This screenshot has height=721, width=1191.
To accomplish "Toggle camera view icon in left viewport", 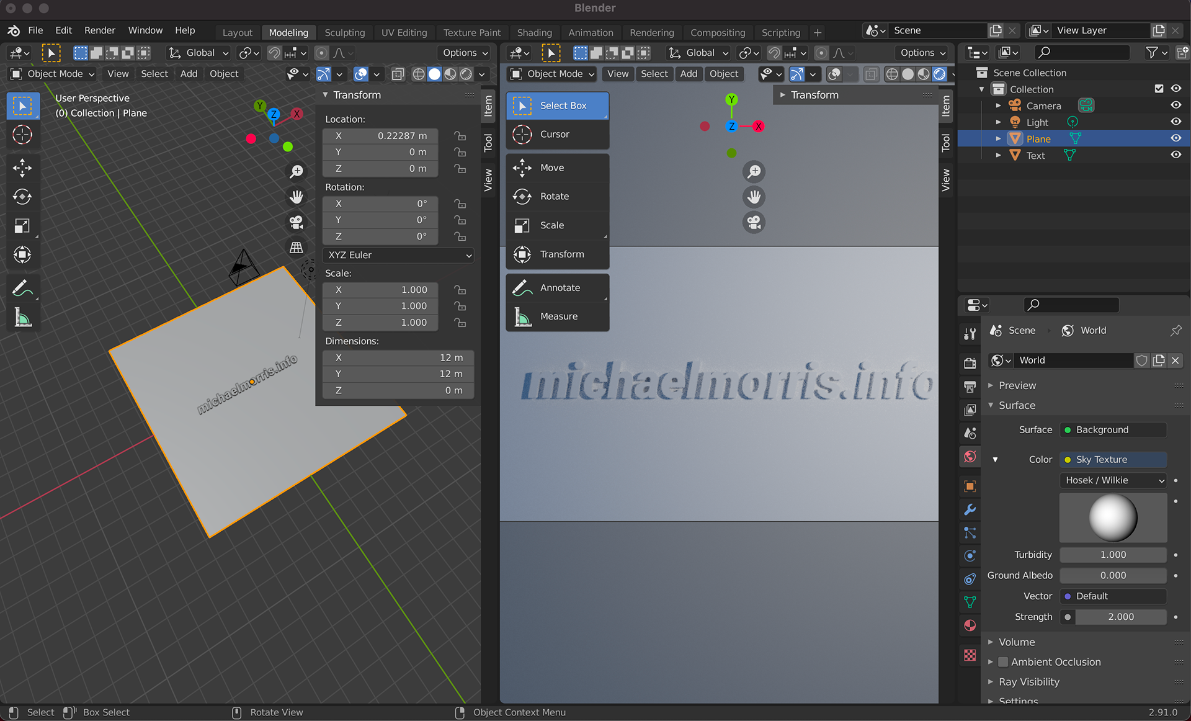I will pos(297,222).
